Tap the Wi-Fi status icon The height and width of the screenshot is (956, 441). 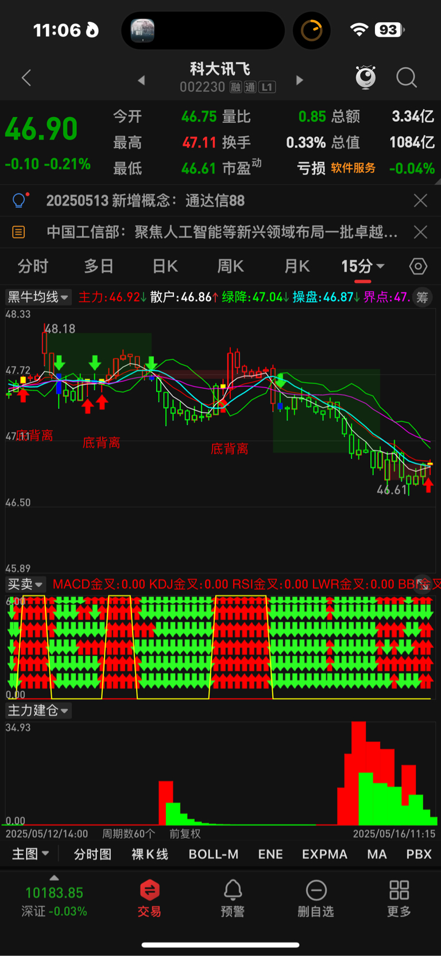click(359, 30)
